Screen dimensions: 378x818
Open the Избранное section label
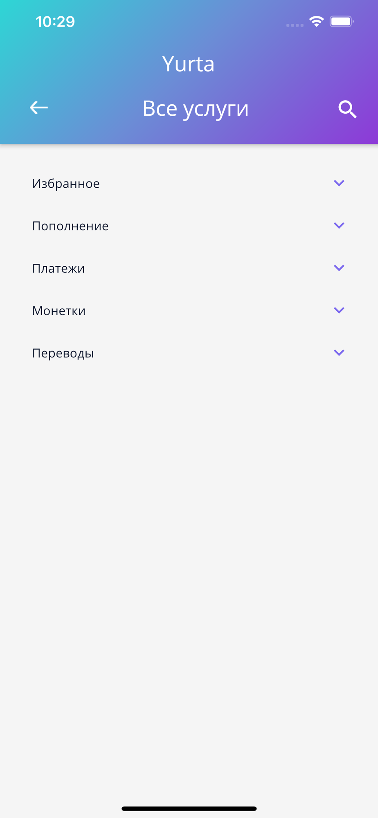click(66, 184)
